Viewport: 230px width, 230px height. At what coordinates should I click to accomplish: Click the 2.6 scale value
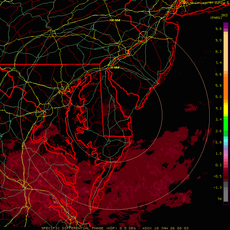[218, 131]
